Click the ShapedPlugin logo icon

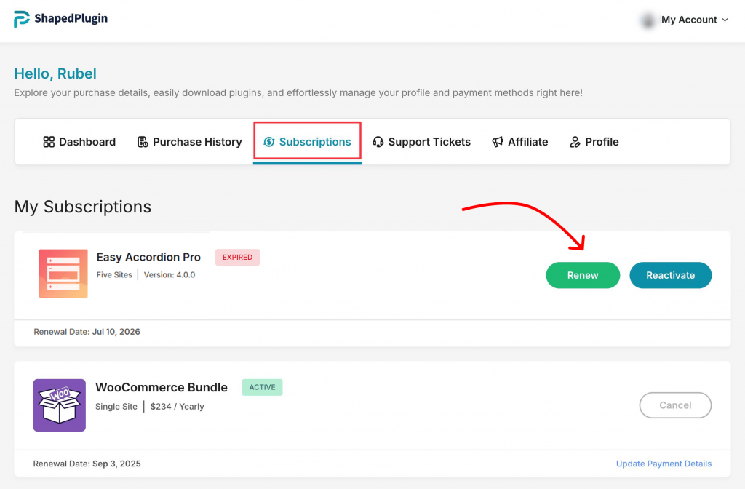tap(22, 20)
